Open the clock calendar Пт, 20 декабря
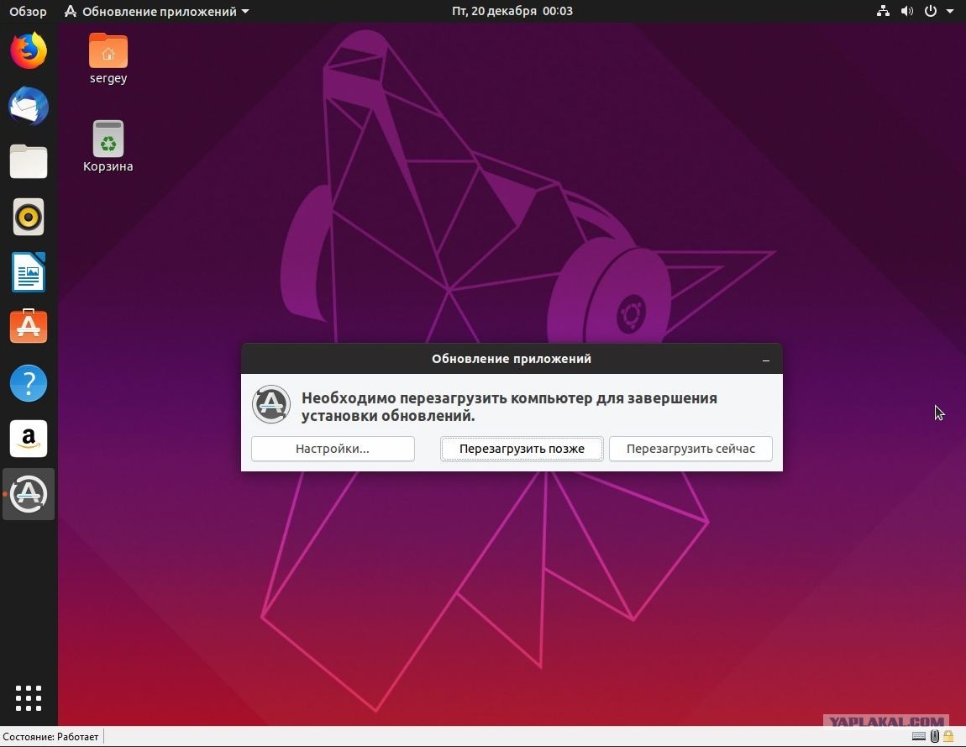 point(512,11)
